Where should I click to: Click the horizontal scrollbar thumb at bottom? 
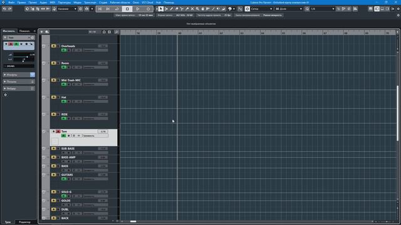(x=133, y=221)
